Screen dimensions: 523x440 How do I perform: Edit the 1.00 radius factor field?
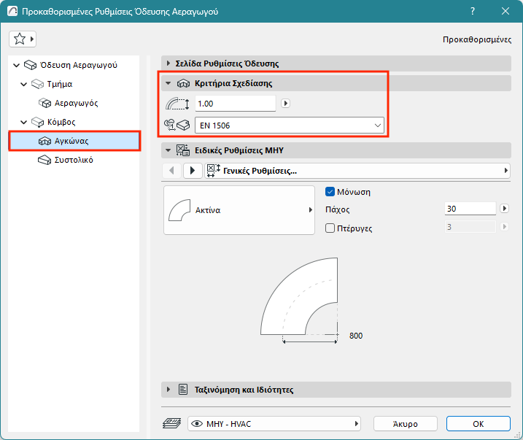pyautogui.click(x=235, y=104)
